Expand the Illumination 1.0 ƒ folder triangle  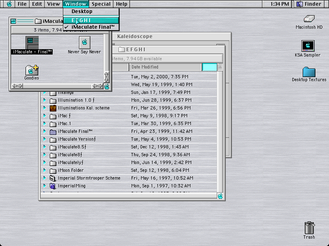click(44, 100)
